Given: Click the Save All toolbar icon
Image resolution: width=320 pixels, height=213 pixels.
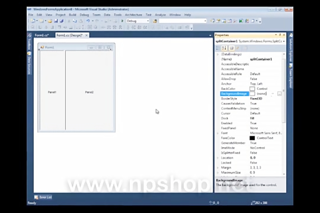Looking at the screenshot, I should [x=62, y=21].
